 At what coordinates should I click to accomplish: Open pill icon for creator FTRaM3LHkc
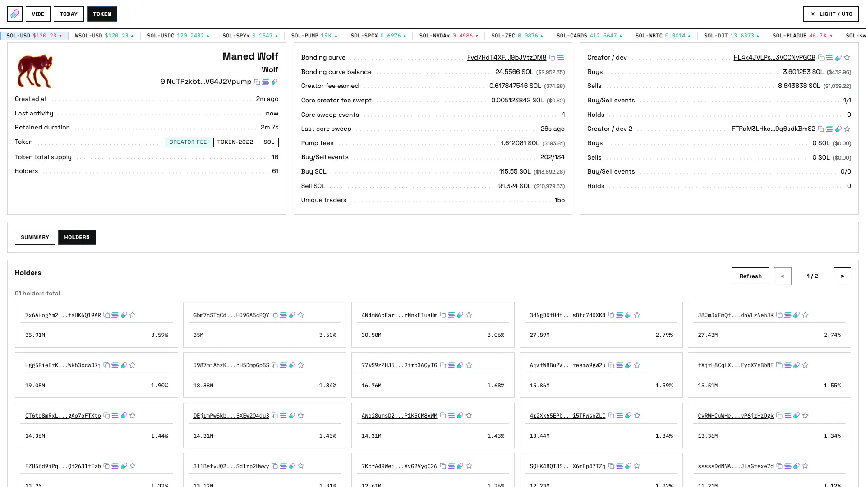(838, 129)
